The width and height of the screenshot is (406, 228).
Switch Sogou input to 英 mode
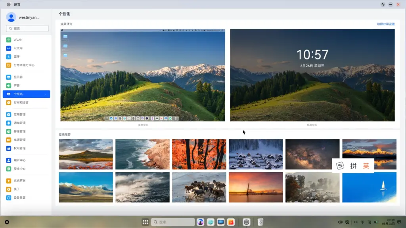(x=366, y=166)
